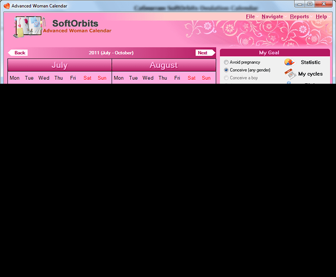The image size is (336, 277).
Task: Click the My cycles calendar icon
Action: tap(289, 74)
